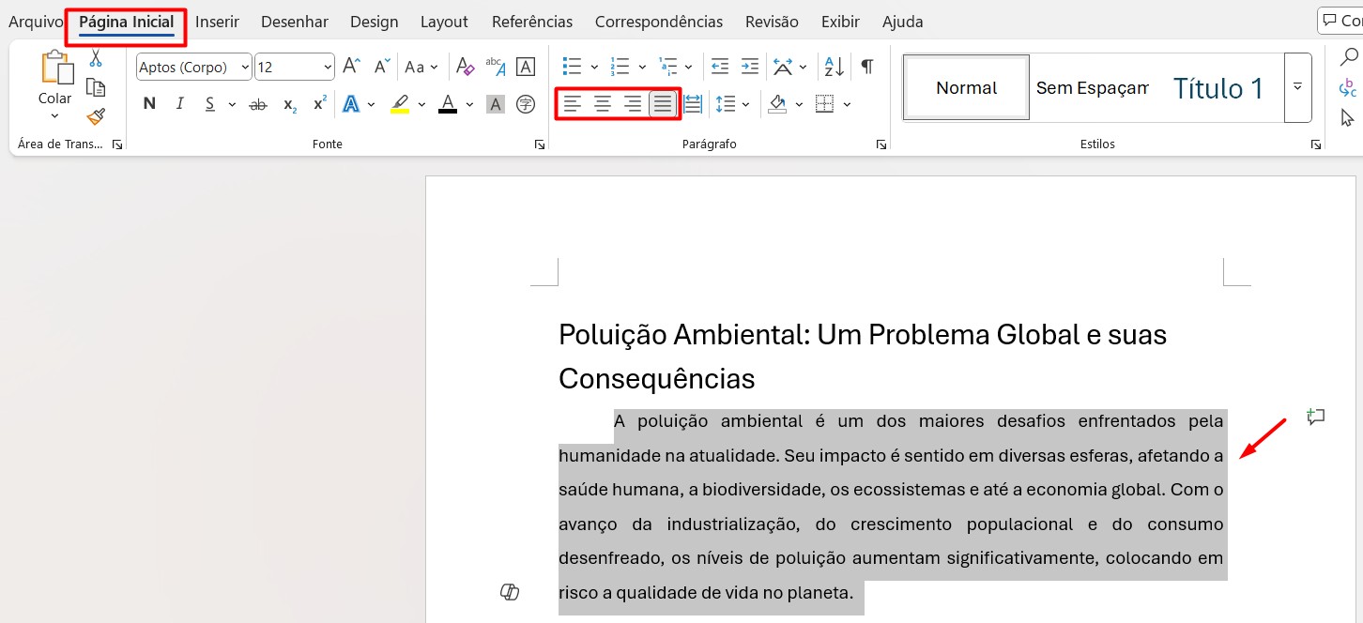
Task: Align text to the right
Action: 633,104
